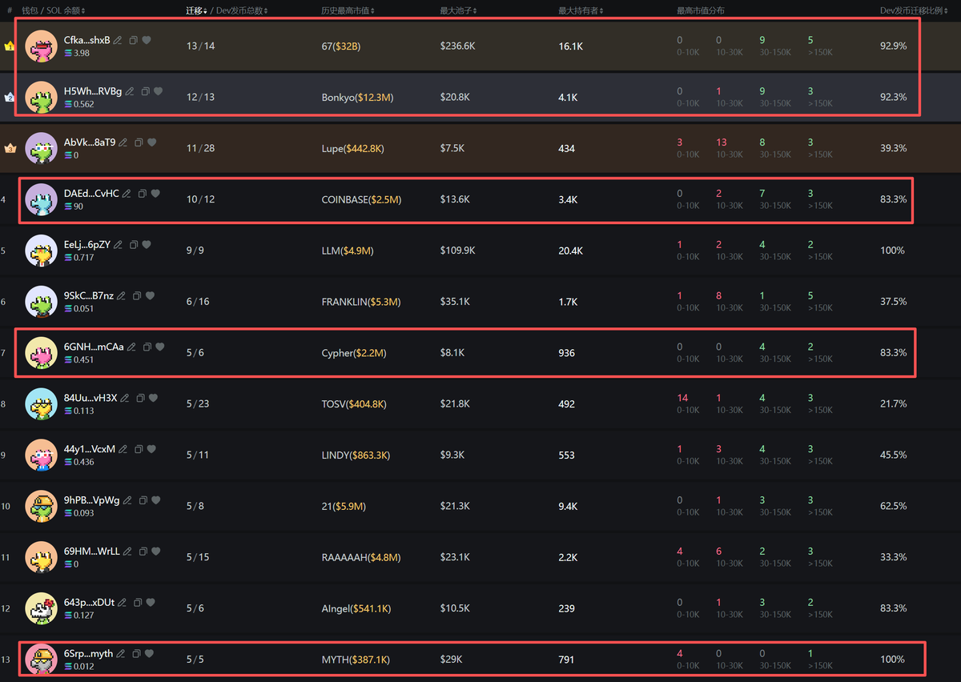Open wallet H5Wh...RVBg
This screenshot has height=682, width=961.
pos(93,91)
